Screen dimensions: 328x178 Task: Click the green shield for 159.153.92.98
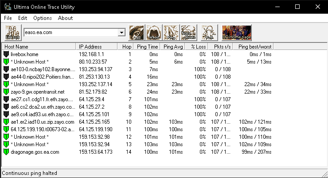6,137
